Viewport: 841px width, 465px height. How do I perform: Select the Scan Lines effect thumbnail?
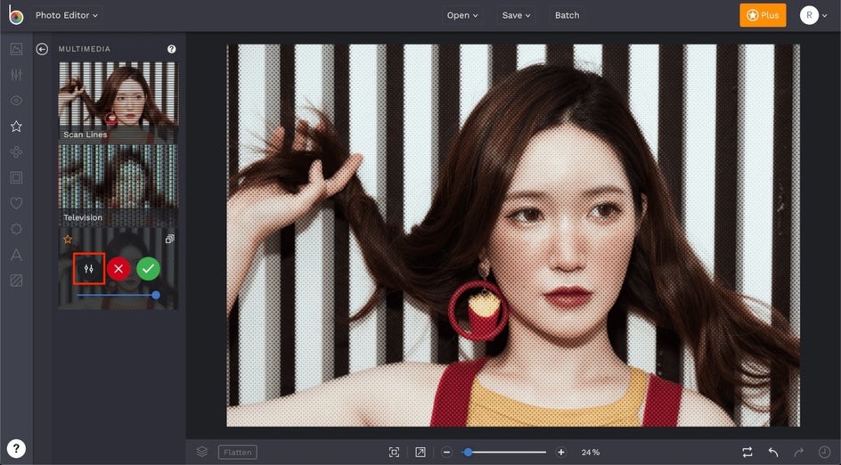coord(118,102)
